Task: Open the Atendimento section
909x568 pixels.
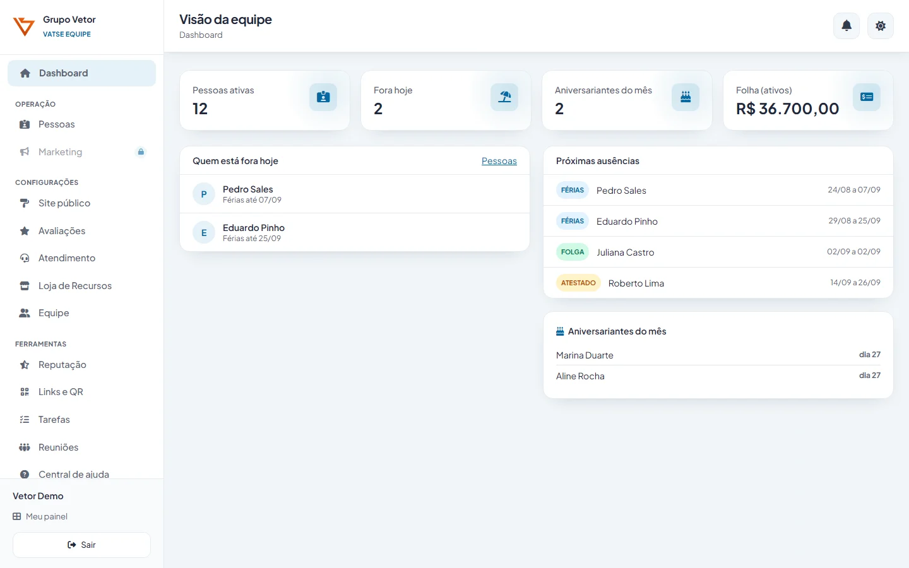Action: (81, 258)
